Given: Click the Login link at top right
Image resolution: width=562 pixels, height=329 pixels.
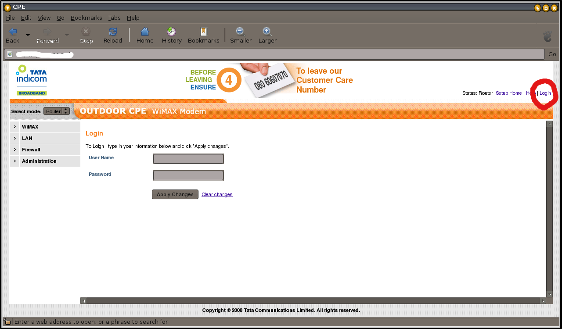Looking at the screenshot, I should pos(545,93).
